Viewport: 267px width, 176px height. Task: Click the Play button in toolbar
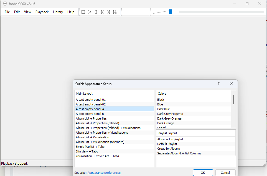[x=90, y=12]
